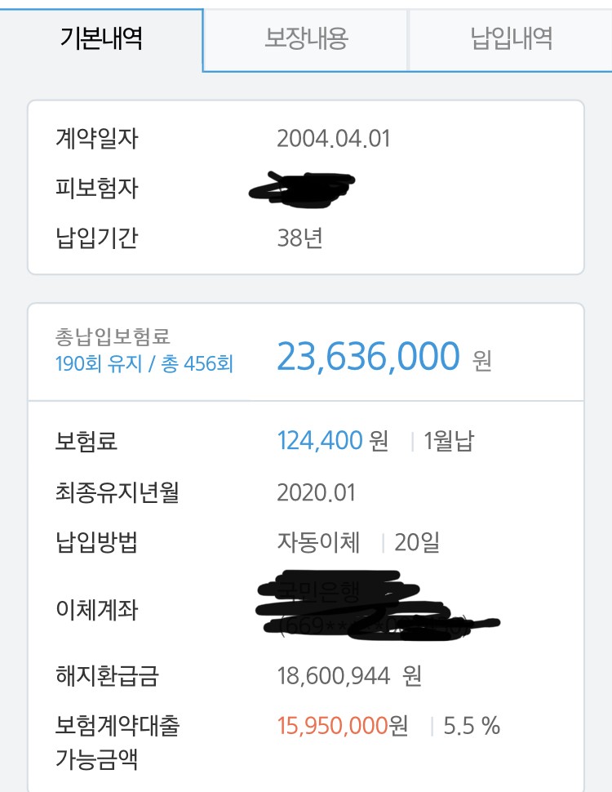This screenshot has height=792, width=612.
Task: Click the 계약일자 label
Action: click(96, 139)
